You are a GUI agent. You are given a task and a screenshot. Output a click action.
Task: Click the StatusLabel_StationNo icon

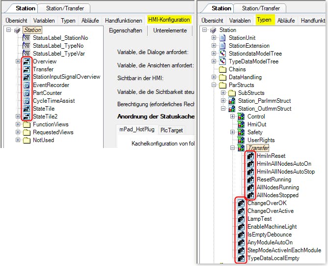tap(27, 38)
